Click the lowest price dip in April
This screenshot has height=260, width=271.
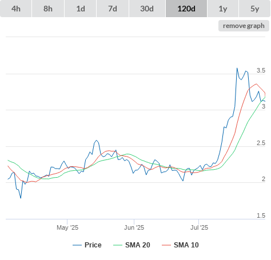(21, 198)
